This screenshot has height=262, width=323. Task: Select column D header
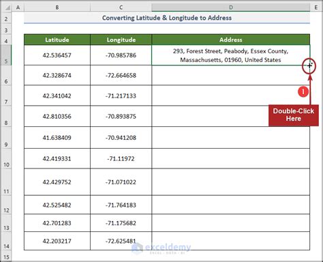(x=230, y=8)
